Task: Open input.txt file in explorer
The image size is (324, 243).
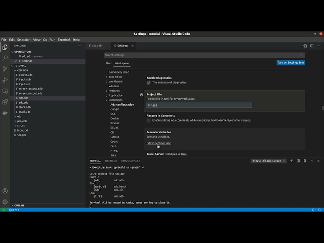Action: pos(22,131)
